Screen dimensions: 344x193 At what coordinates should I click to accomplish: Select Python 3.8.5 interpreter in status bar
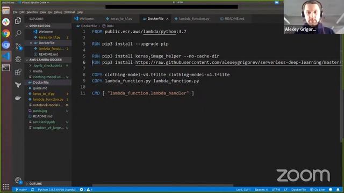[x=56, y=189]
